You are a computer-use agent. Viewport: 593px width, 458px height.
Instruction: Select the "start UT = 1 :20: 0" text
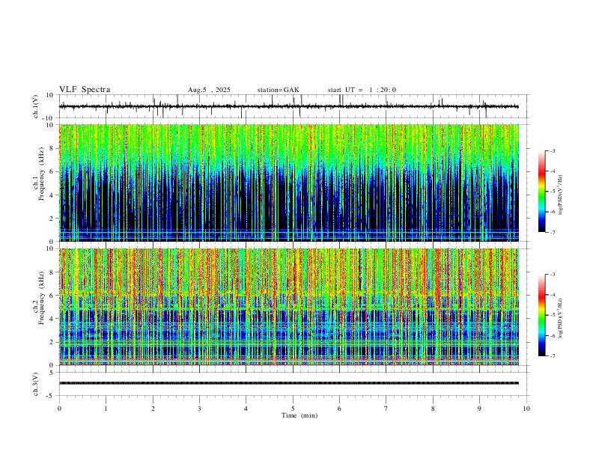(x=362, y=90)
